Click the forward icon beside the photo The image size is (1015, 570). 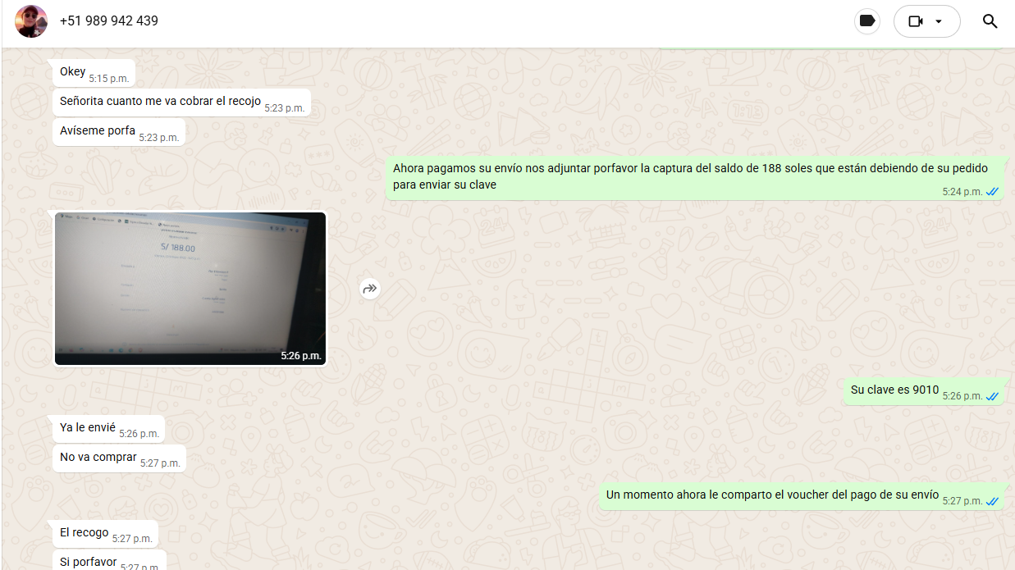pyautogui.click(x=370, y=288)
